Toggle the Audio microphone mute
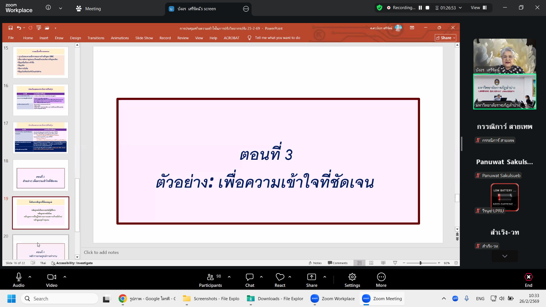This screenshot has height=307, width=546. click(18, 280)
